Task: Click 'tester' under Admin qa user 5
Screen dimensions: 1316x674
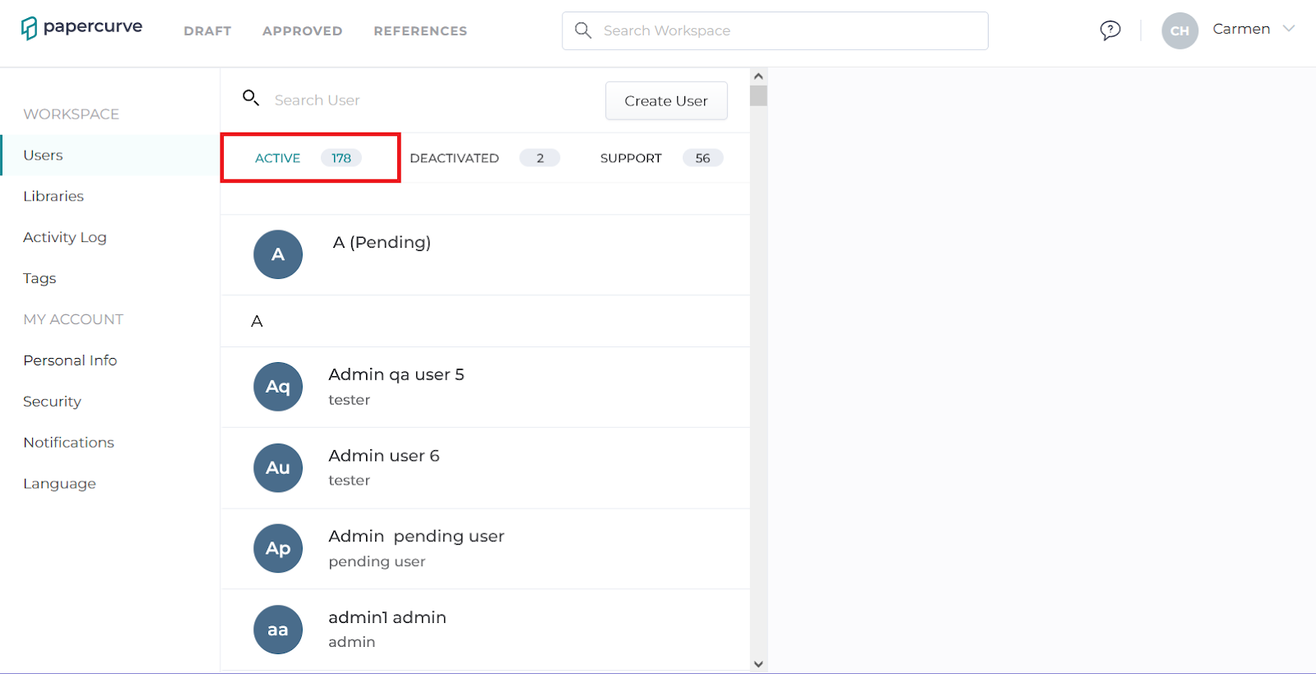Action: [x=349, y=400]
